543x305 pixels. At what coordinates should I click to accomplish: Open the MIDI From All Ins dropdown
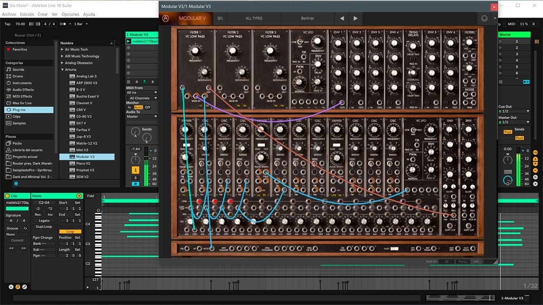[x=142, y=93]
